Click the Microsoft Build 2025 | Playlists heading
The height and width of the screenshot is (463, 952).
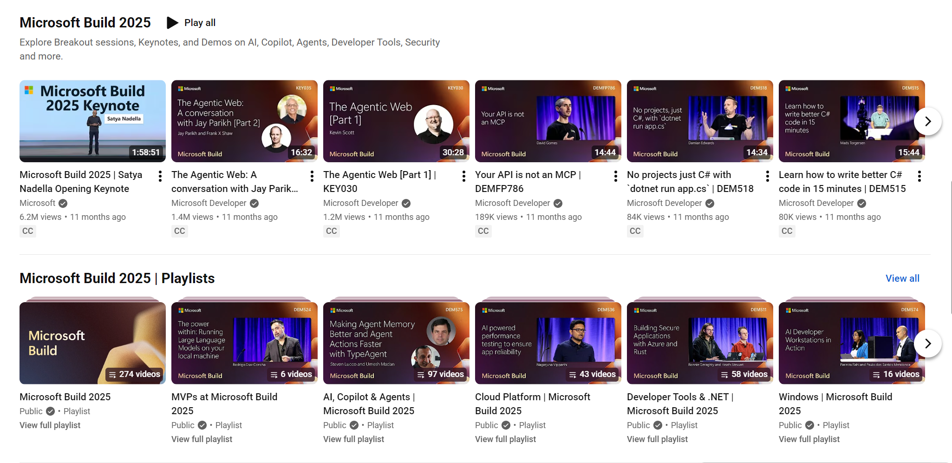117,278
